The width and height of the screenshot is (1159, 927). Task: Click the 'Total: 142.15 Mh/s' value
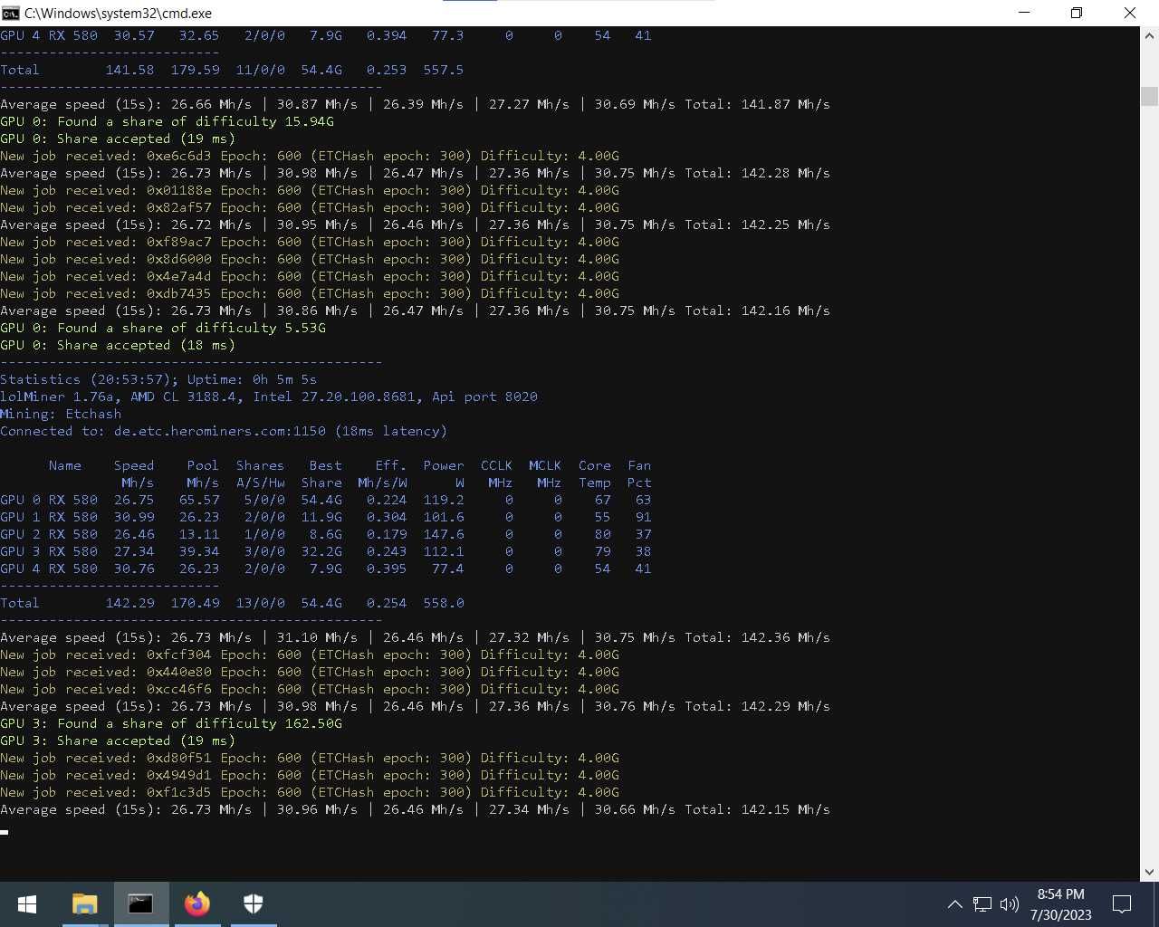(757, 809)
